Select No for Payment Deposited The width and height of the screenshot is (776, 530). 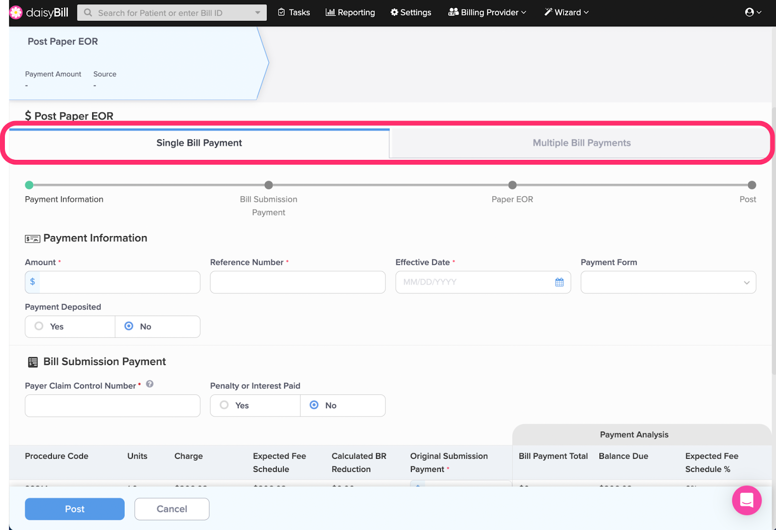point(158,327)
